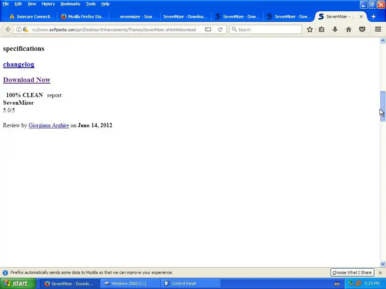Click the magnifier icon in search box

tap(234, 29)
